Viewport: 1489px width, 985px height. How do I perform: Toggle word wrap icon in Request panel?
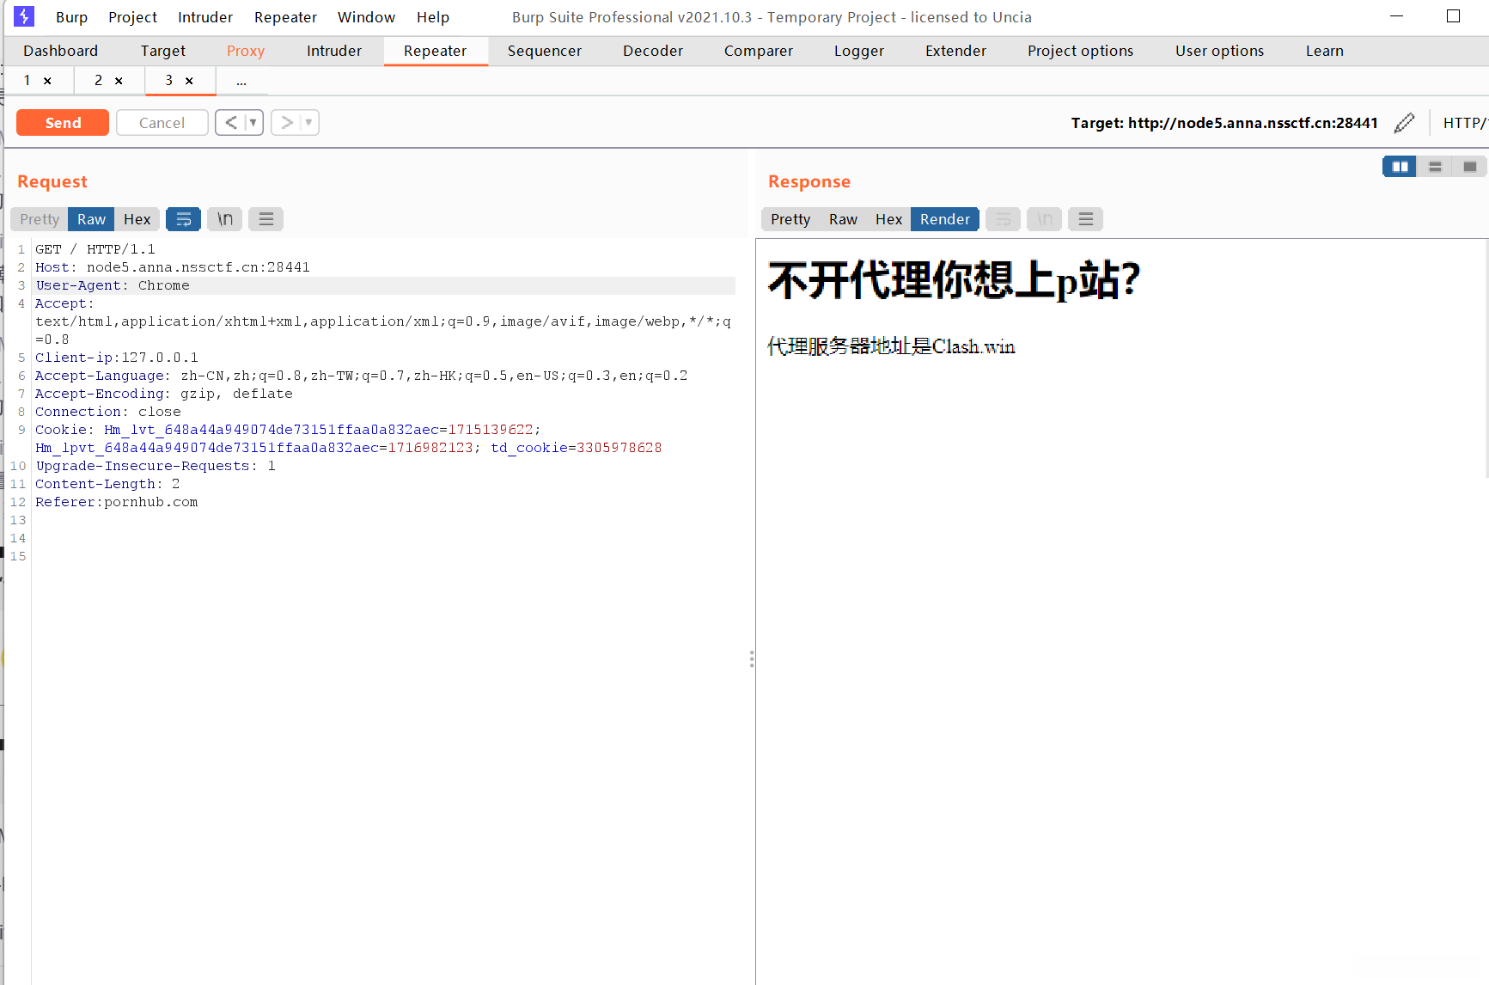[183, 219]
